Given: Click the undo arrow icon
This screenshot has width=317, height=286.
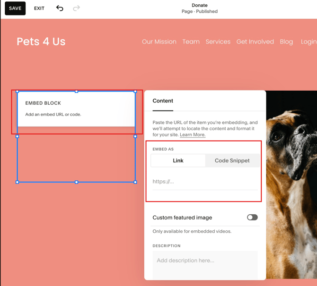Looking at the screenshot, I should click(60, 8).
